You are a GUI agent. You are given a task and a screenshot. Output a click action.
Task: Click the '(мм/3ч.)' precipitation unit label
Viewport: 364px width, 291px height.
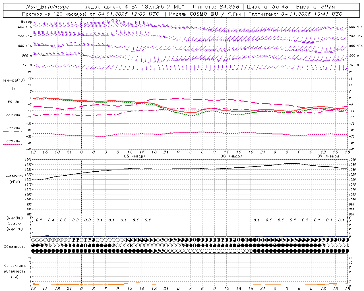[x=15, y=218]
